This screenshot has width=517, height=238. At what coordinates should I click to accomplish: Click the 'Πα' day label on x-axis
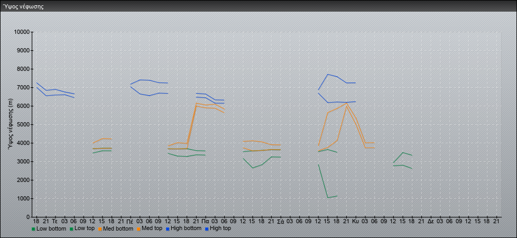click(206, 222)
